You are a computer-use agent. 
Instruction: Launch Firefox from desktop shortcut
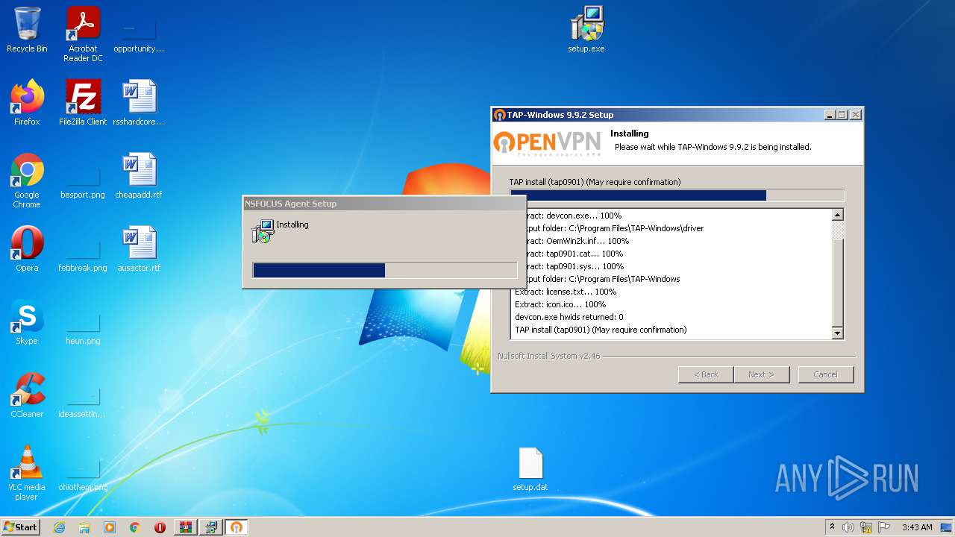27,102
